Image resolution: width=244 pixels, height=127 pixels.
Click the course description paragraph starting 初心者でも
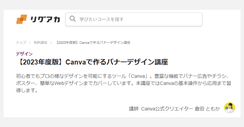tap(123, 83)
